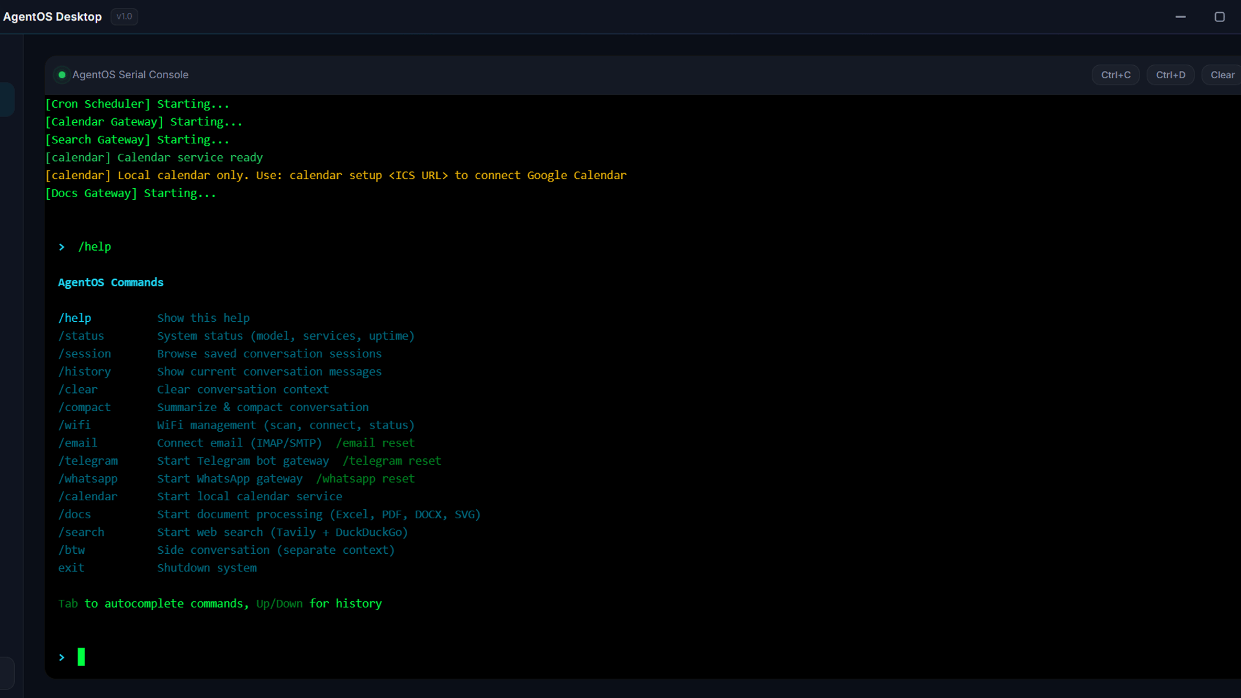
Task: Click the AgentOS Desktop app title
Action: 52,17
